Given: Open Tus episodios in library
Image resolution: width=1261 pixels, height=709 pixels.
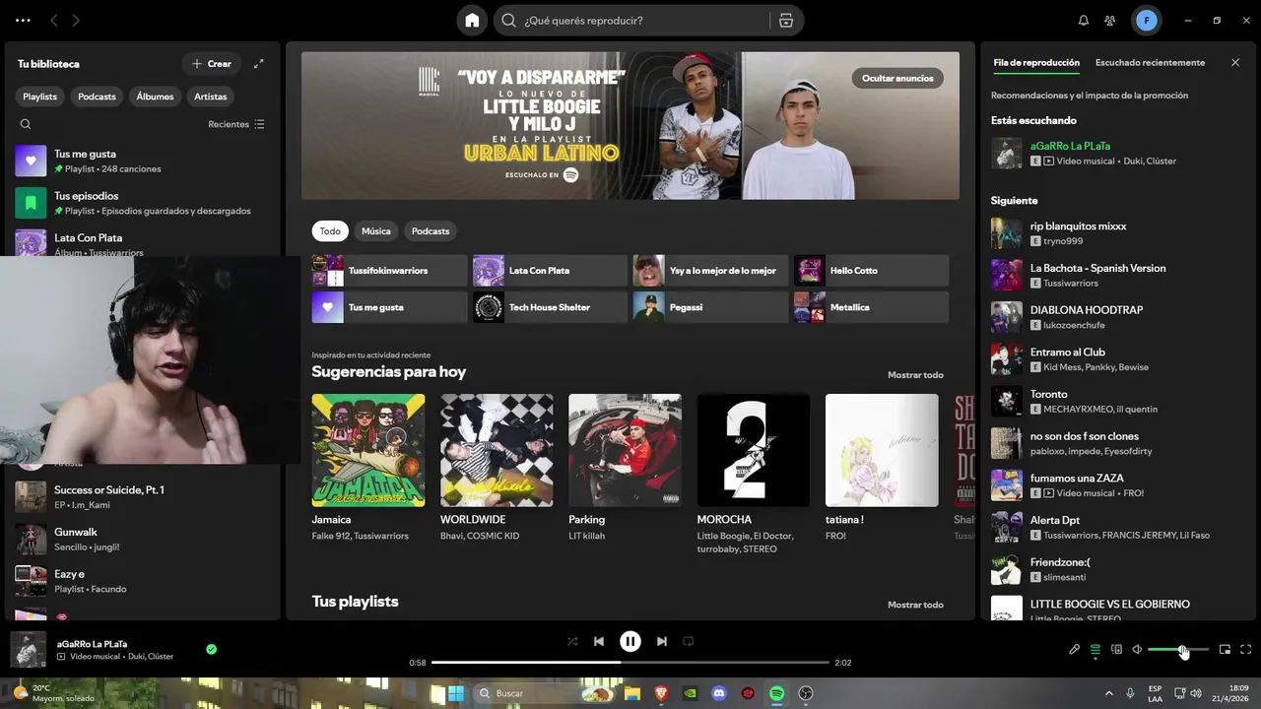Looking at the screenshot, I should pos(142,203).
